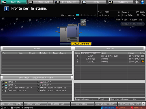Show more buttons with right arrow

(143, 104)
